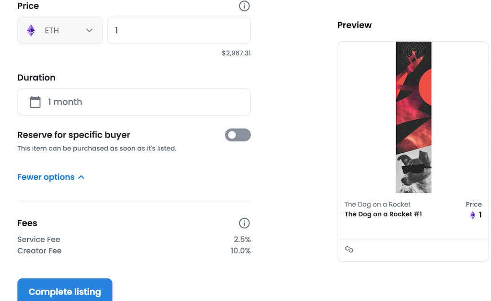Viewport: 491px width, 301px height.
Task: Click the price value 1 on preview card
Action: (x=479, y=215)
